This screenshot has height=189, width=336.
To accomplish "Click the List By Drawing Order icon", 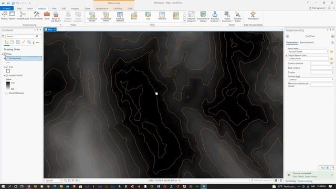I will (7, 42).
